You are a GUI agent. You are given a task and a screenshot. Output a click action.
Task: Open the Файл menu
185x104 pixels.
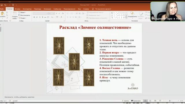2,9
